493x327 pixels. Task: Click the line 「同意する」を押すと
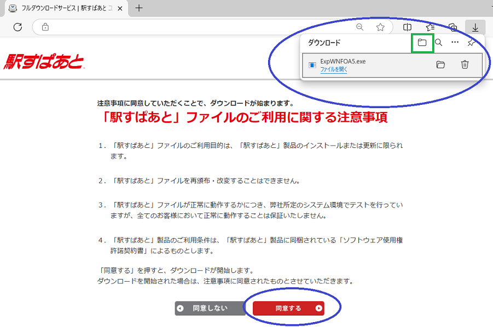click(176, 271)
